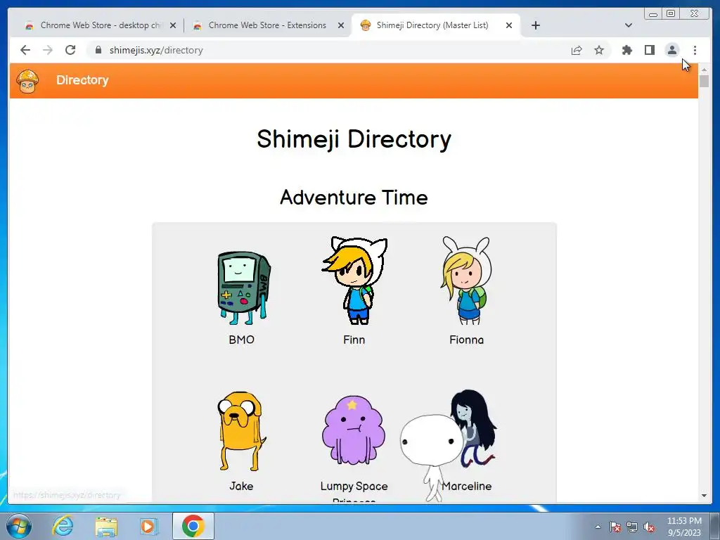Click the Marceline name label
720x540 pixels.
click(467, 486)
